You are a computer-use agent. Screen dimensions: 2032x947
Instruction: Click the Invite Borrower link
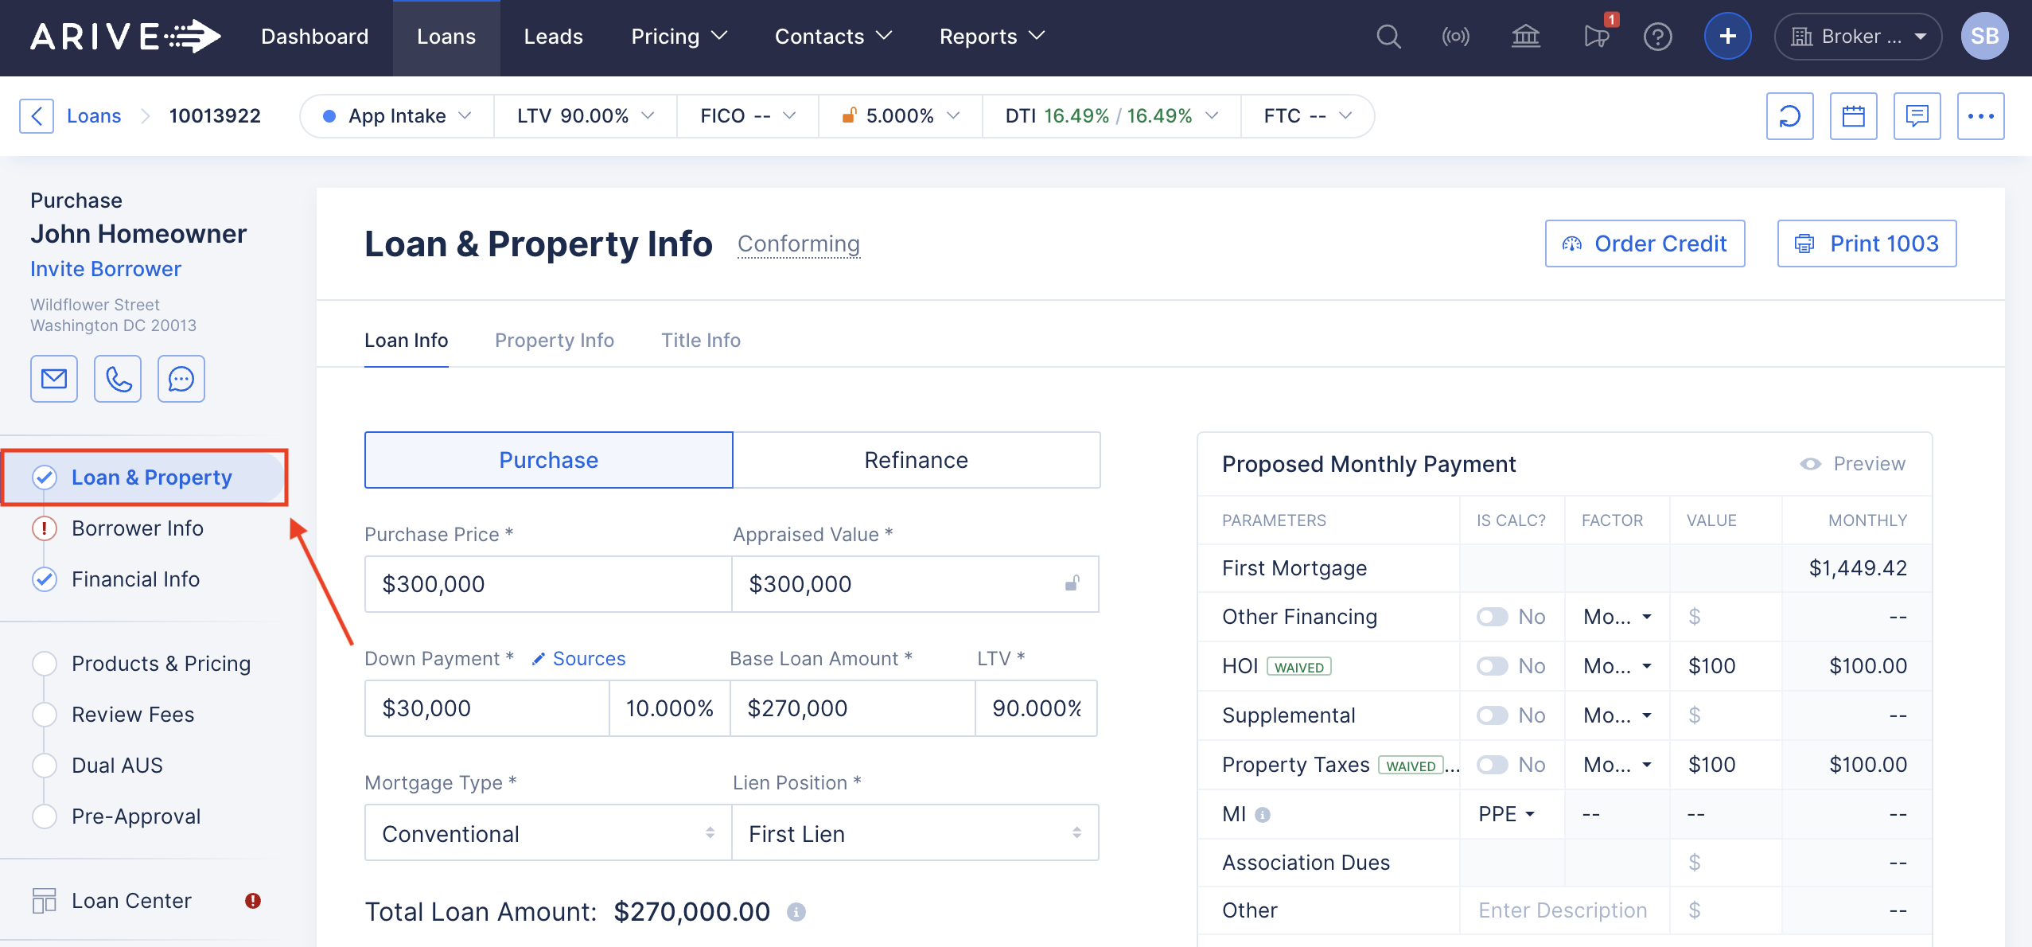106,269
